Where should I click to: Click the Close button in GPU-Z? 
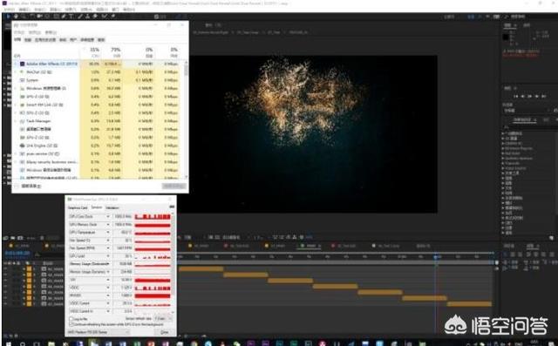click(165, 332)
